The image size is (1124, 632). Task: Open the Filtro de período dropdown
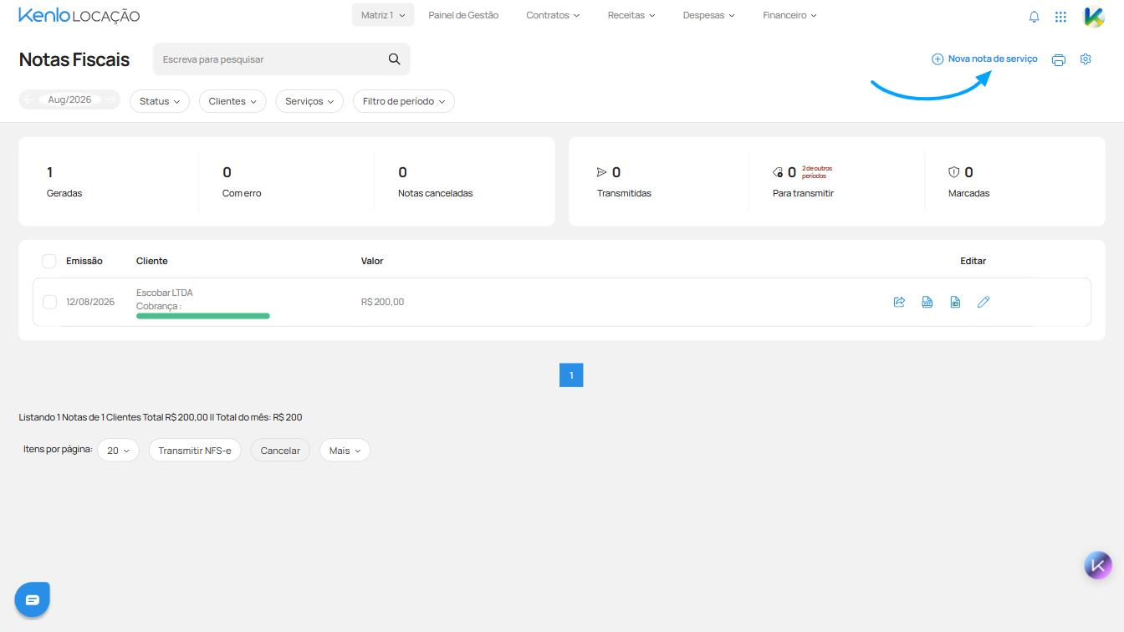click(404, 101)
